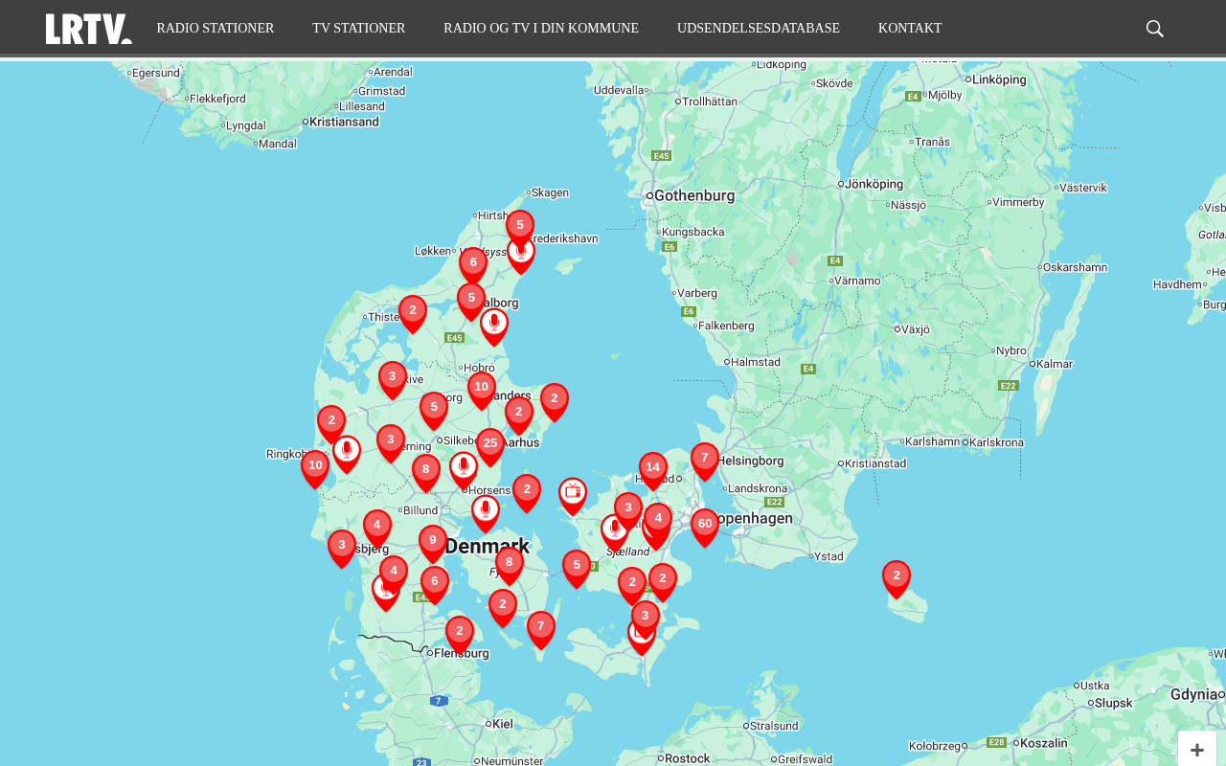This screenshot has height=766, width=1226.
Task: Click the "Halmstad" map label
Action: point(756,362)
